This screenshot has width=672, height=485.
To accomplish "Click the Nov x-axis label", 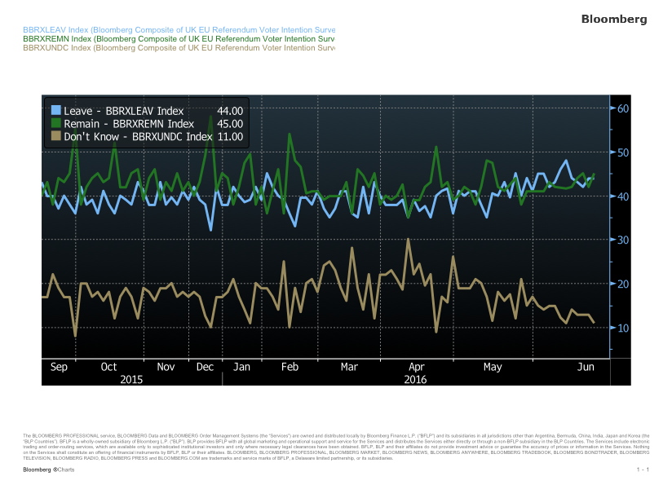I will (166, 367).
